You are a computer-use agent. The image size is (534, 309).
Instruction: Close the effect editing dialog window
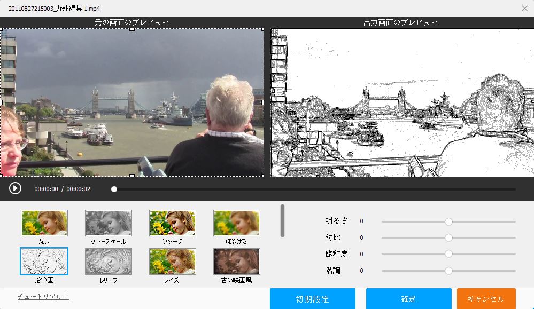[x=524, y=8]
